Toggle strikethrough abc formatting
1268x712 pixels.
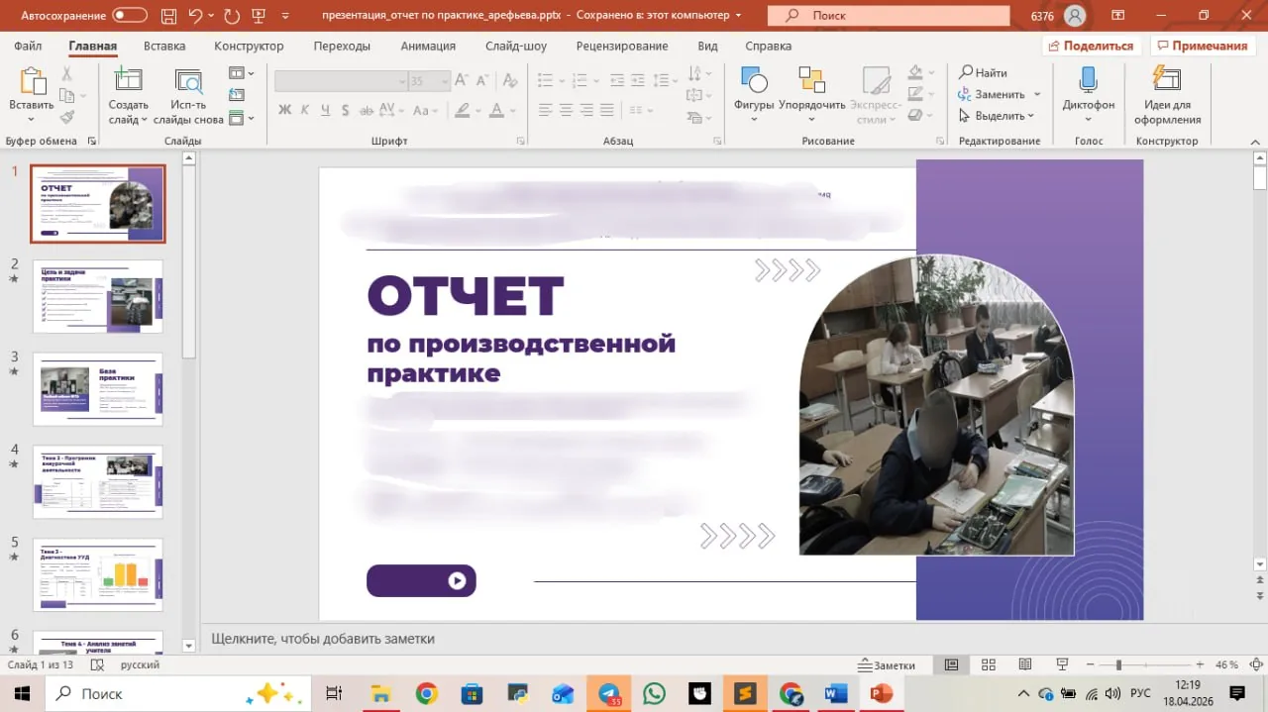367,110
